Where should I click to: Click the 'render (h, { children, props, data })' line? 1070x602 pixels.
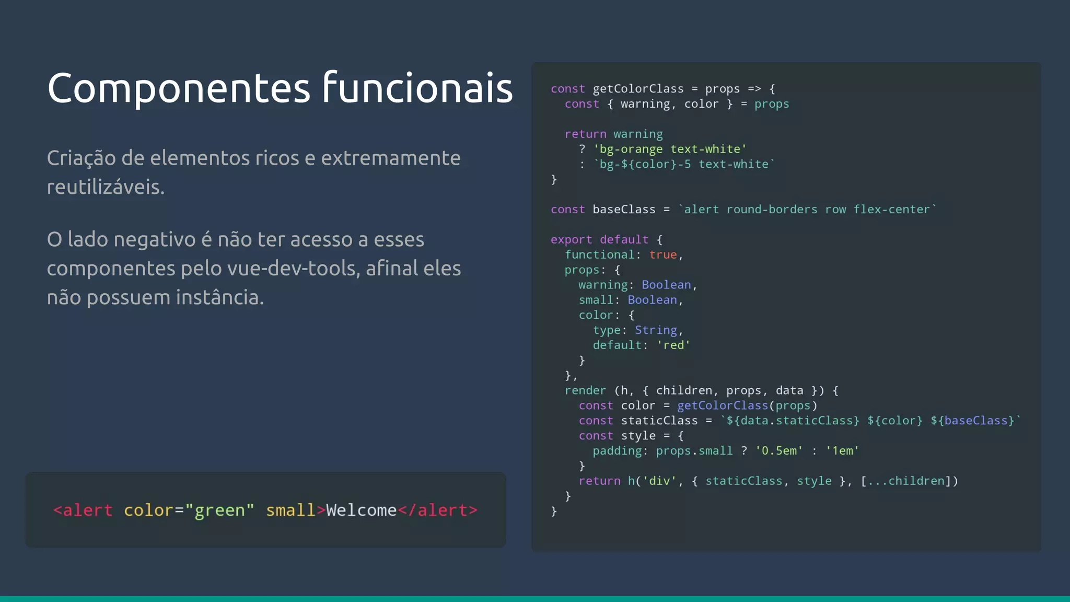pyautogui.click(x=702, y=390)
